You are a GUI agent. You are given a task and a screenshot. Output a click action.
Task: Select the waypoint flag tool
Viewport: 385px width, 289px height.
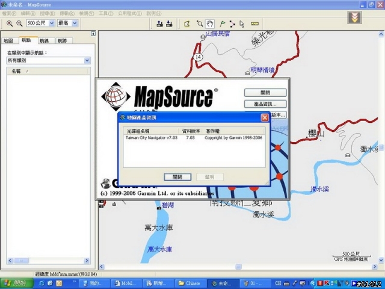tap(223, 23)
